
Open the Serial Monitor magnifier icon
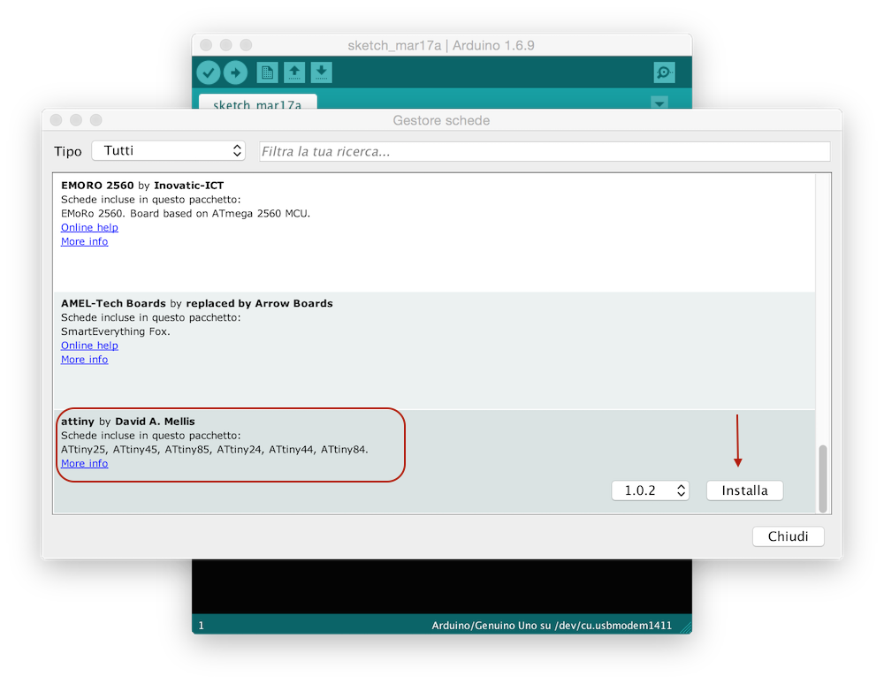click(x=664, y=72)
